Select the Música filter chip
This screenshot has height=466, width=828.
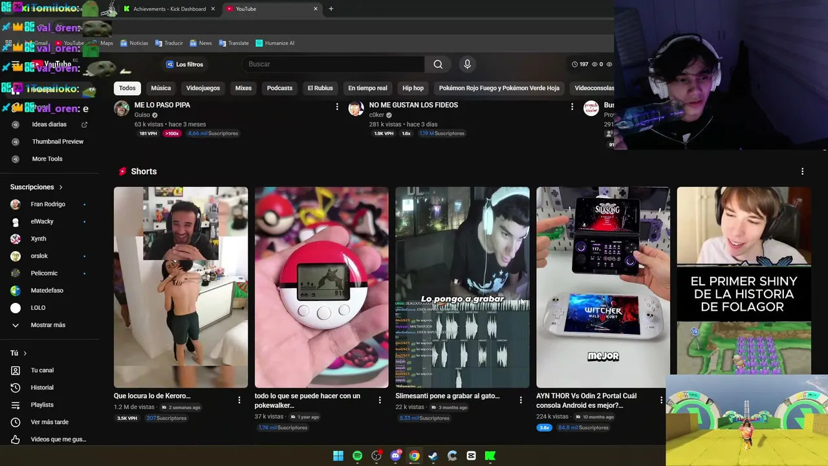click(x=161, y=88)
